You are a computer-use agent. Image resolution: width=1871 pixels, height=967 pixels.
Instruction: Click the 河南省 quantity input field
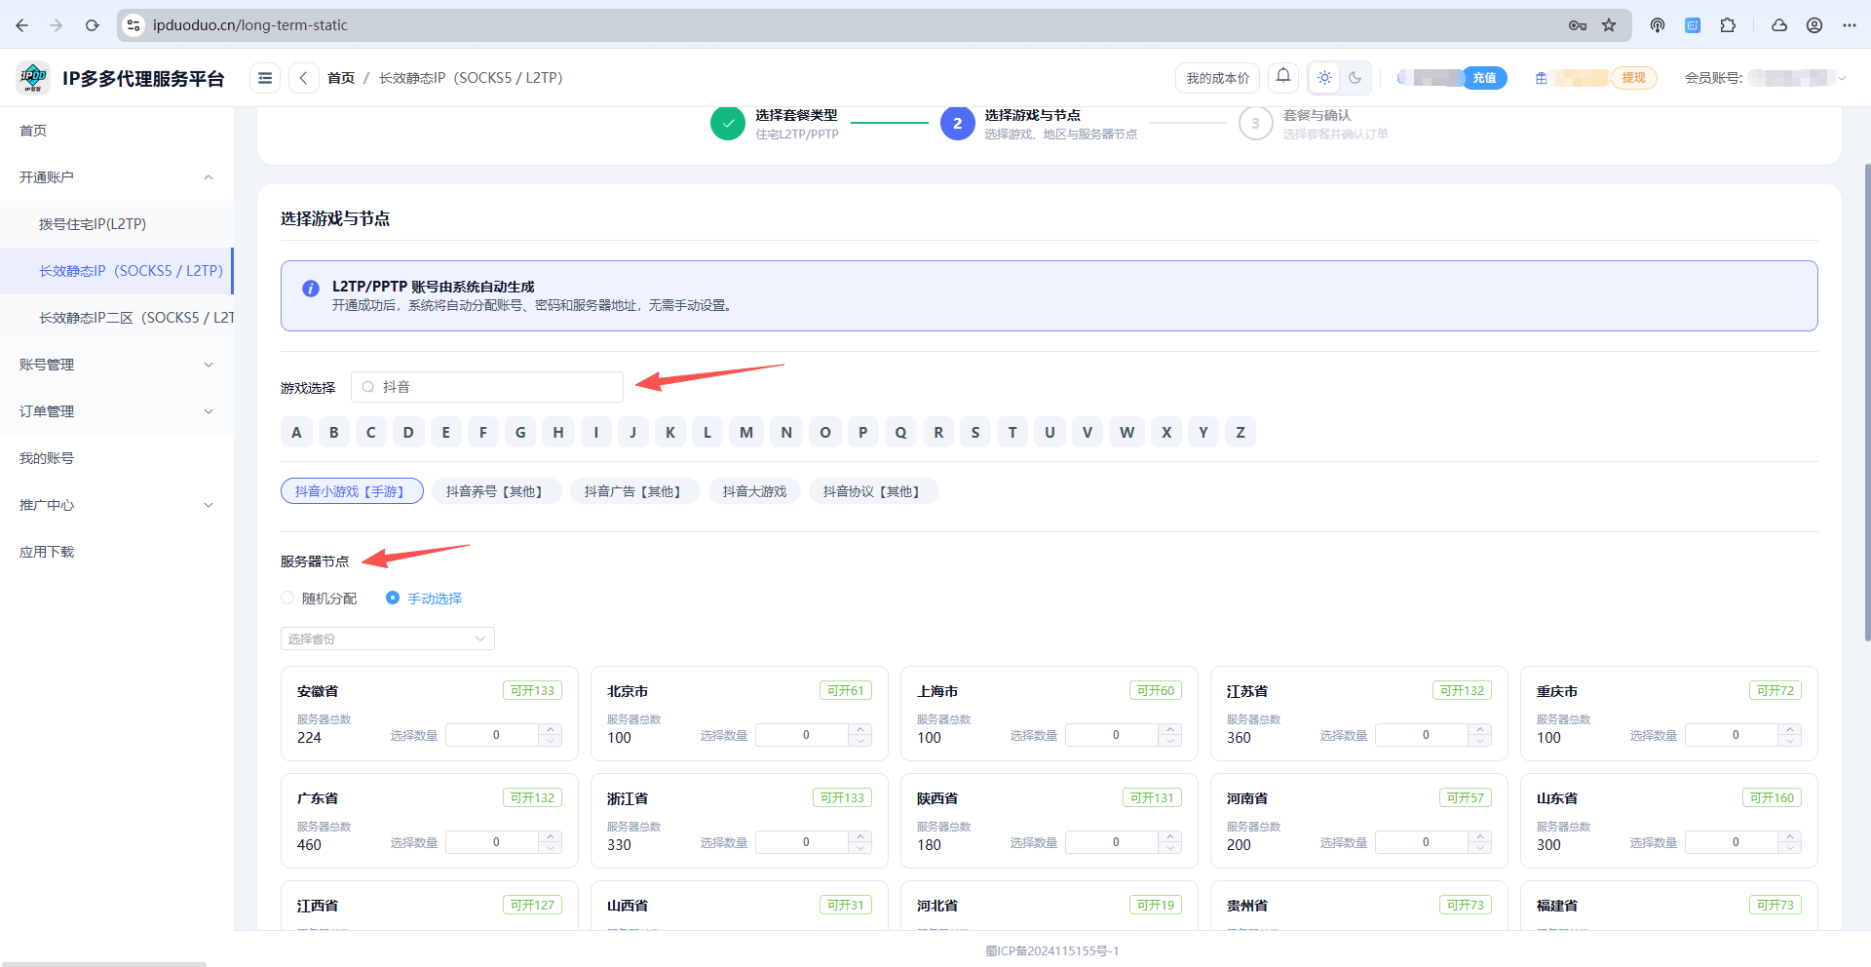pyautogui.click(x=1425, y=842)
